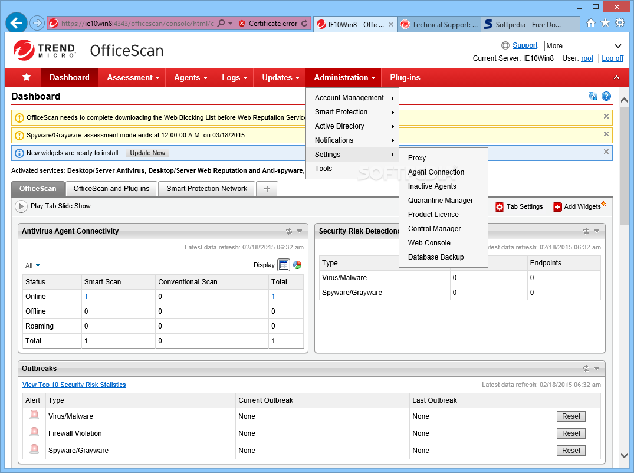
Task: Click the Dashboard refresh icon
Action: 593,96
